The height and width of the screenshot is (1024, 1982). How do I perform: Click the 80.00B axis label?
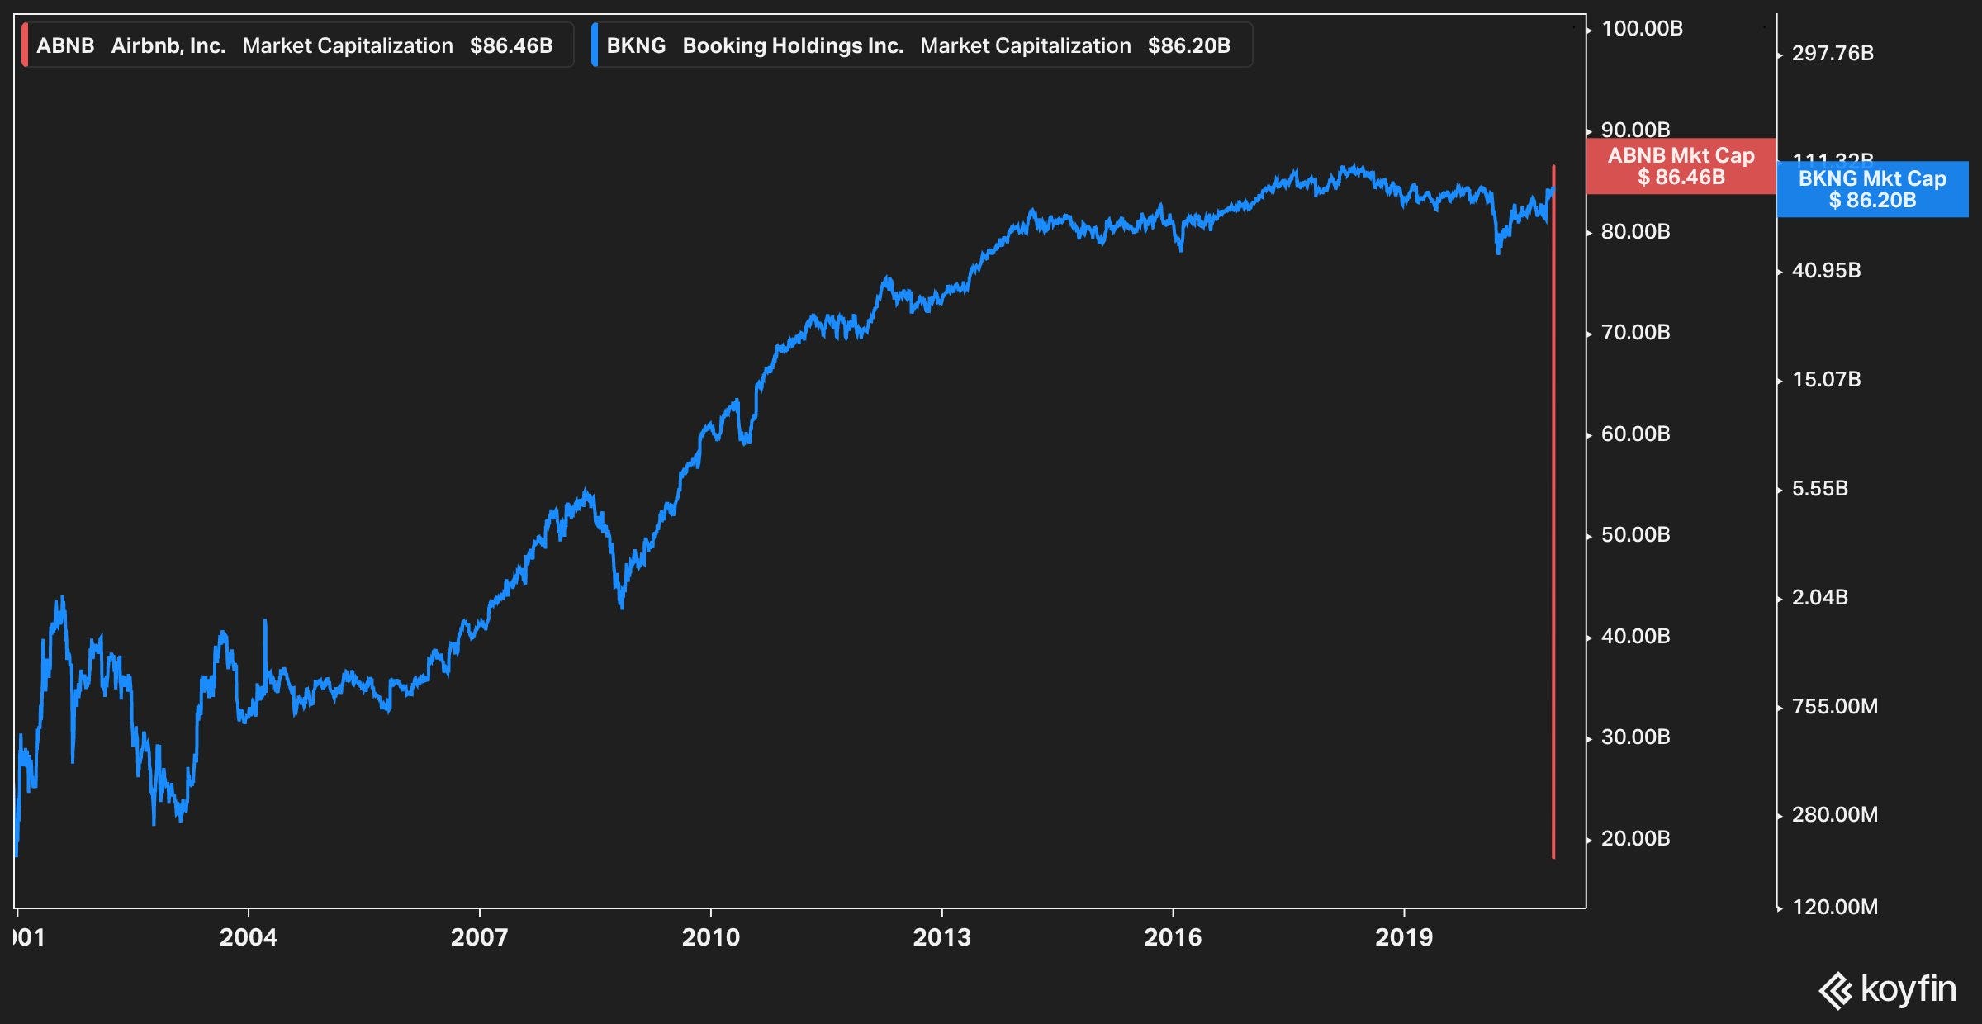click(x=1635, y=231)
